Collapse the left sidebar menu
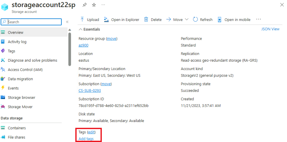This screenshot has width=287, height=142. 67,22
